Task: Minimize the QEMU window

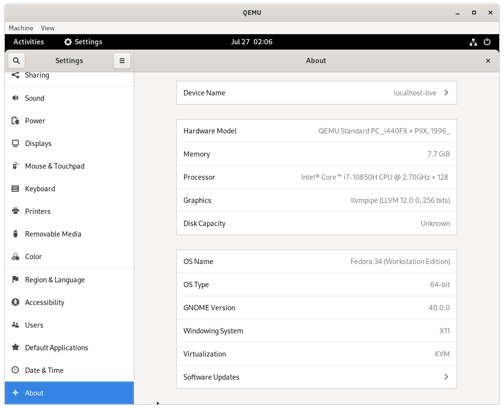Action: coord(457,13)
